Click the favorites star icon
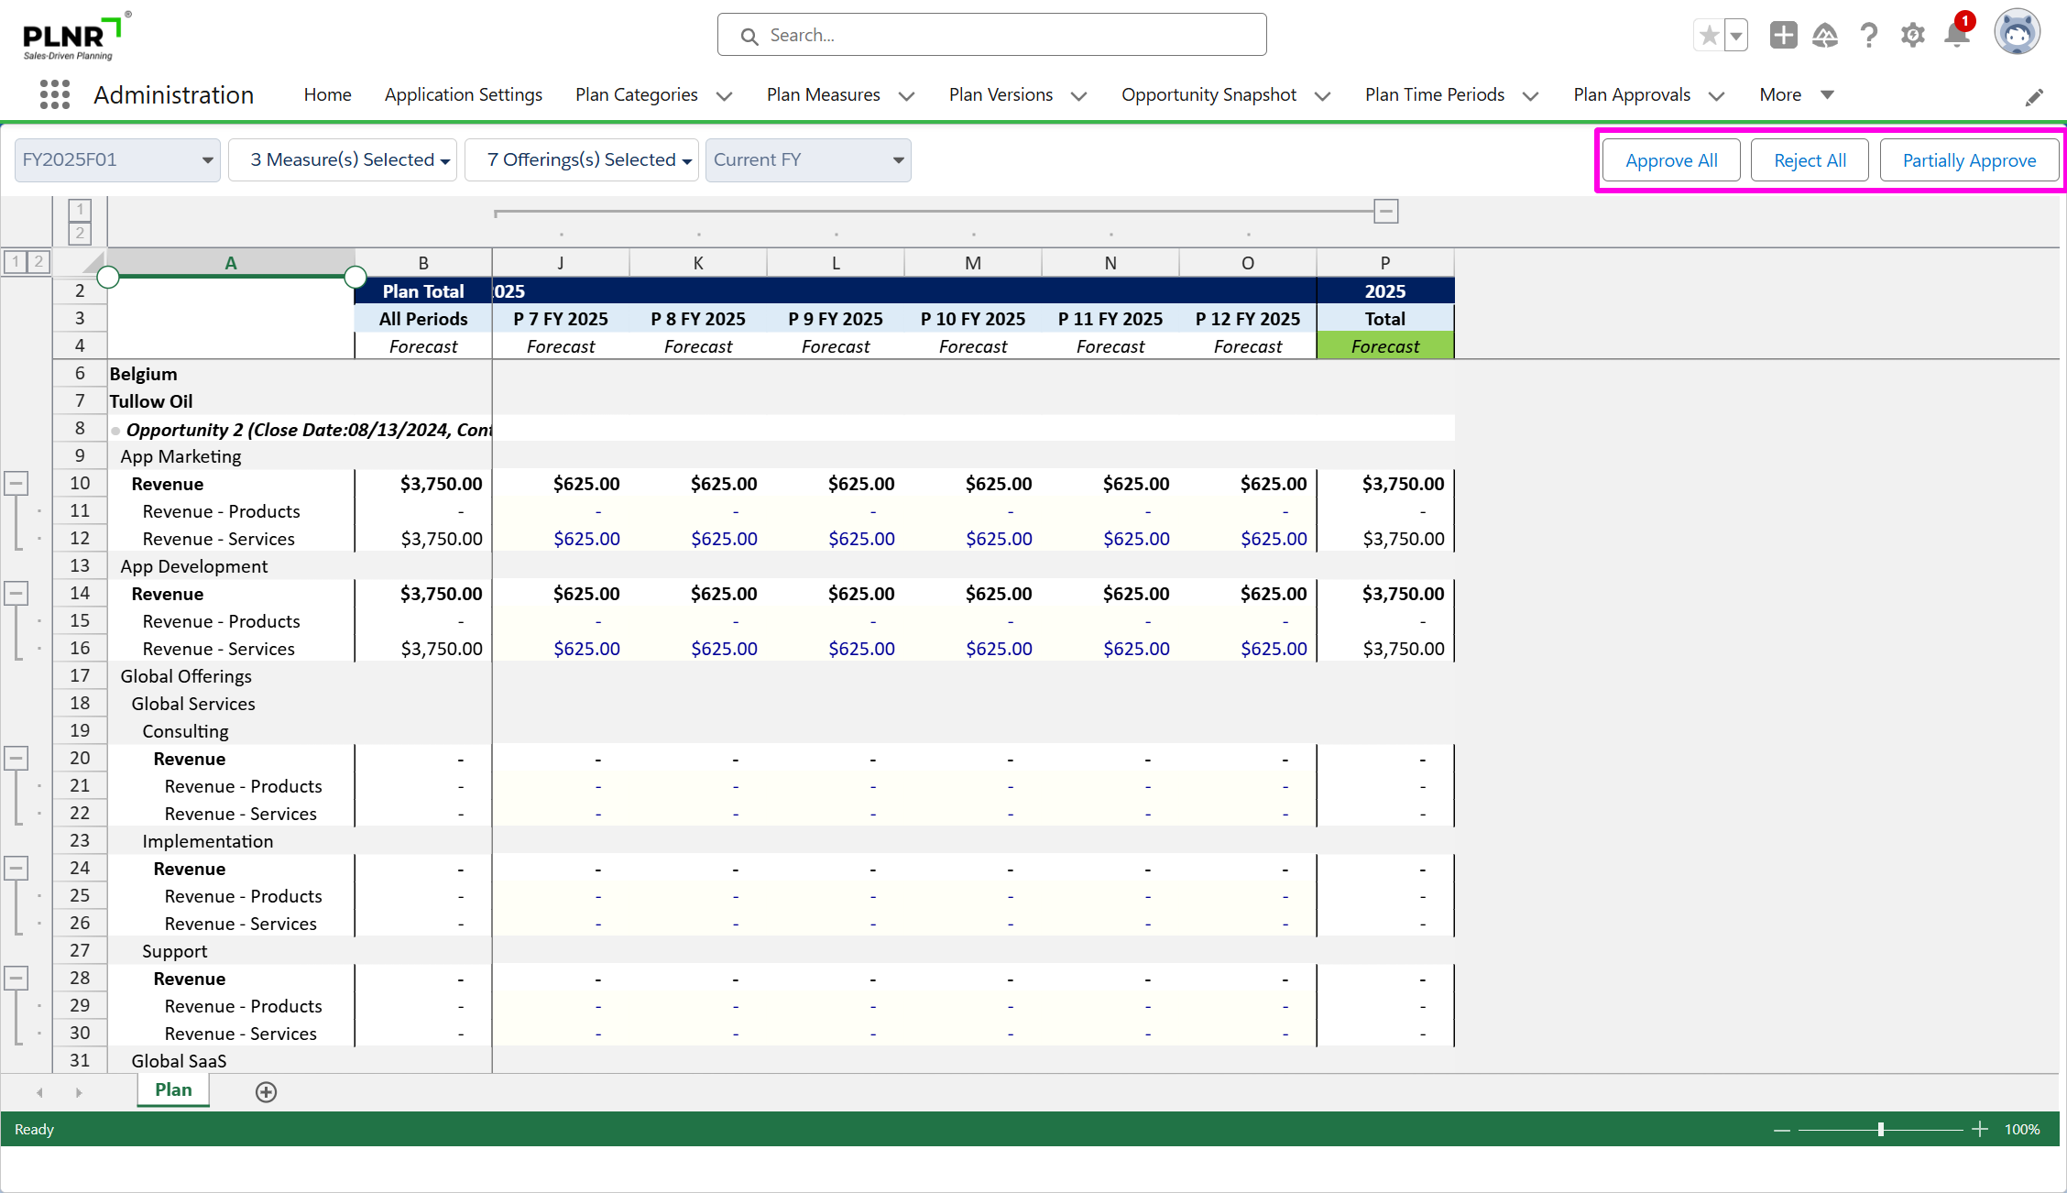 pos(1709,36)
